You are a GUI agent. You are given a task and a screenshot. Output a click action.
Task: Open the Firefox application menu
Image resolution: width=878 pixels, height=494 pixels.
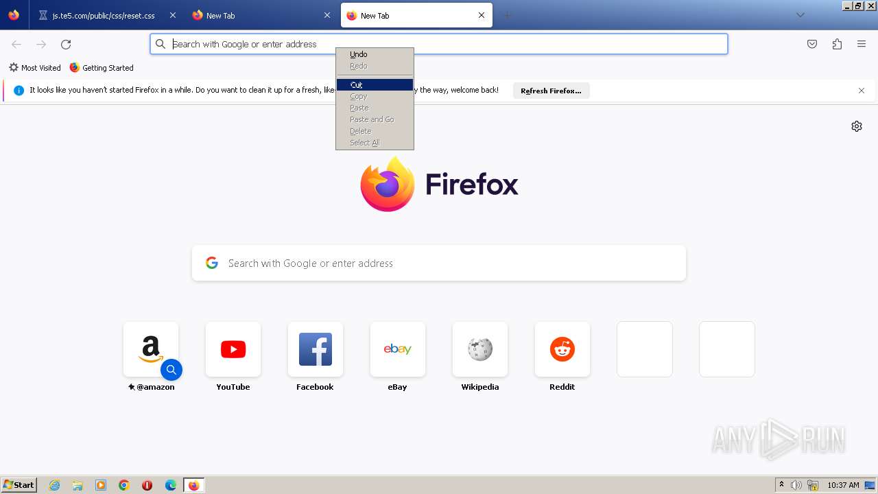pyautogui.click(x=862, y=44)
